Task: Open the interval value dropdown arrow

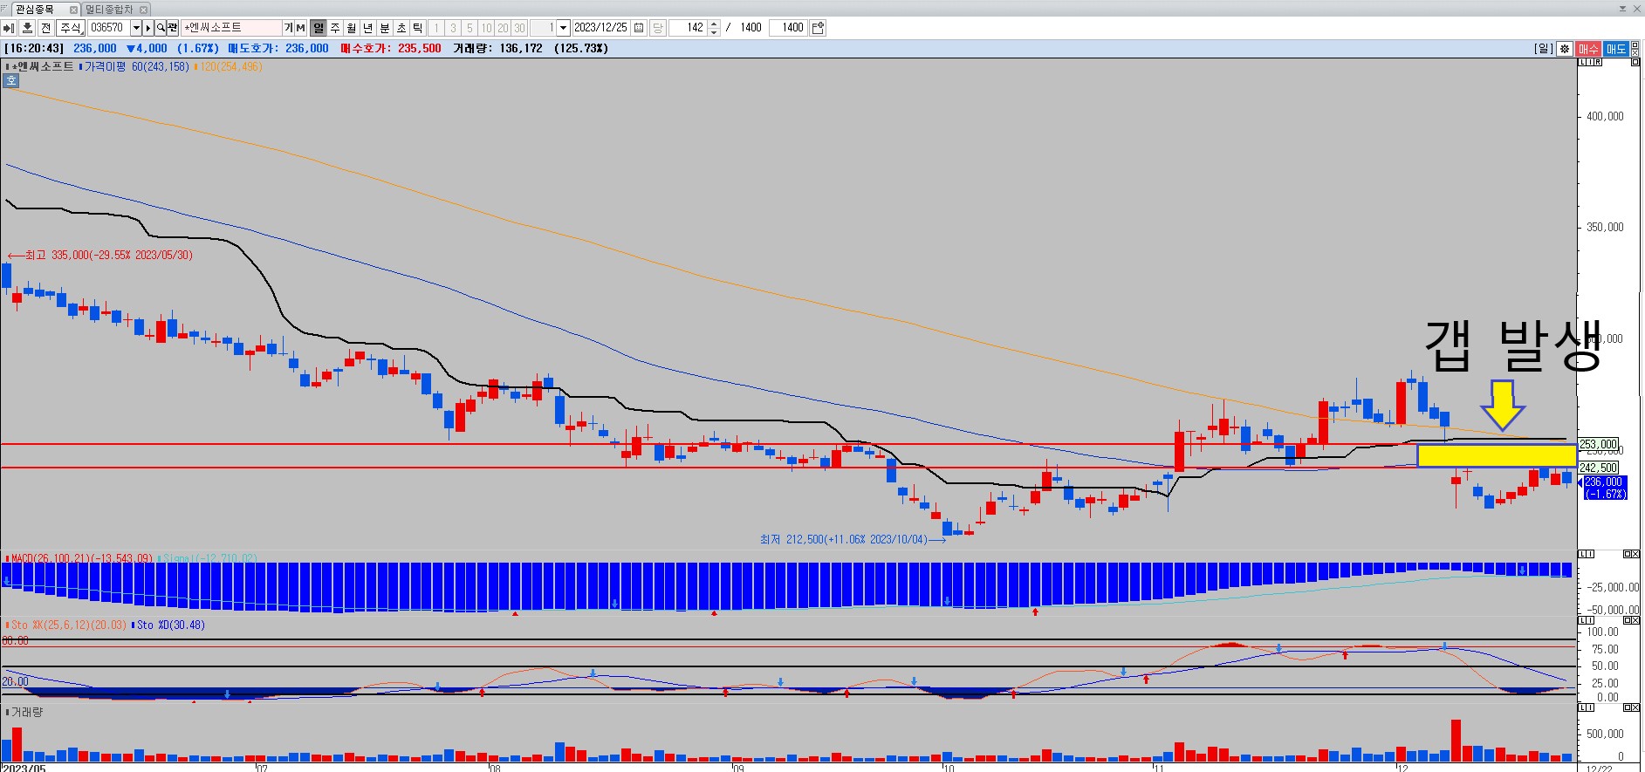Action: [563, 28]
